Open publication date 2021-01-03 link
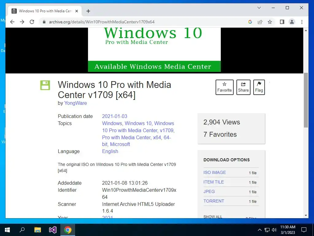314x236 pixels. tap(115, 116)
